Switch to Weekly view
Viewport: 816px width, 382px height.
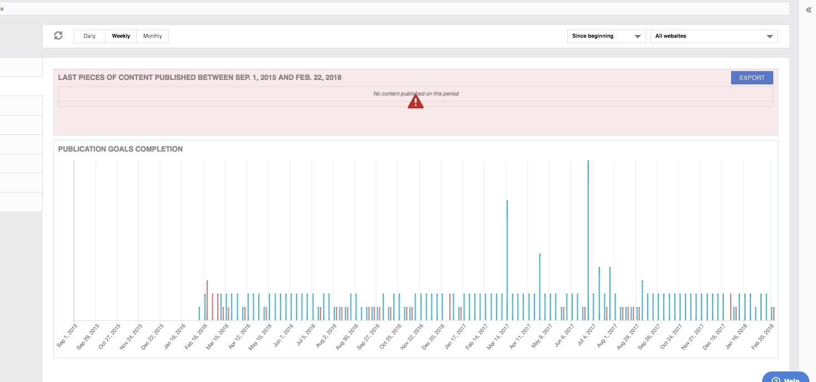pos(121,36)
